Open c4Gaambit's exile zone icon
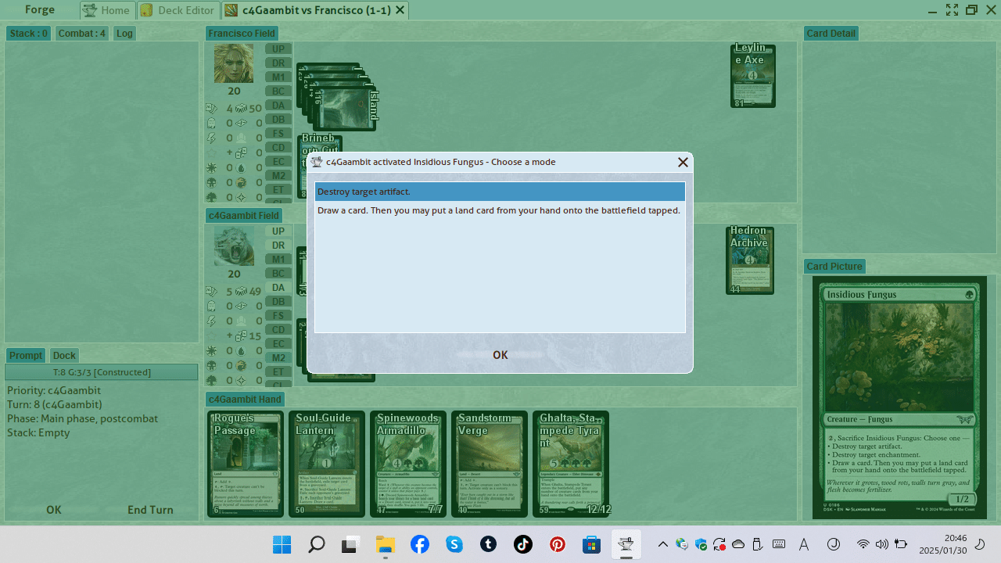 [x=241, y=306]
